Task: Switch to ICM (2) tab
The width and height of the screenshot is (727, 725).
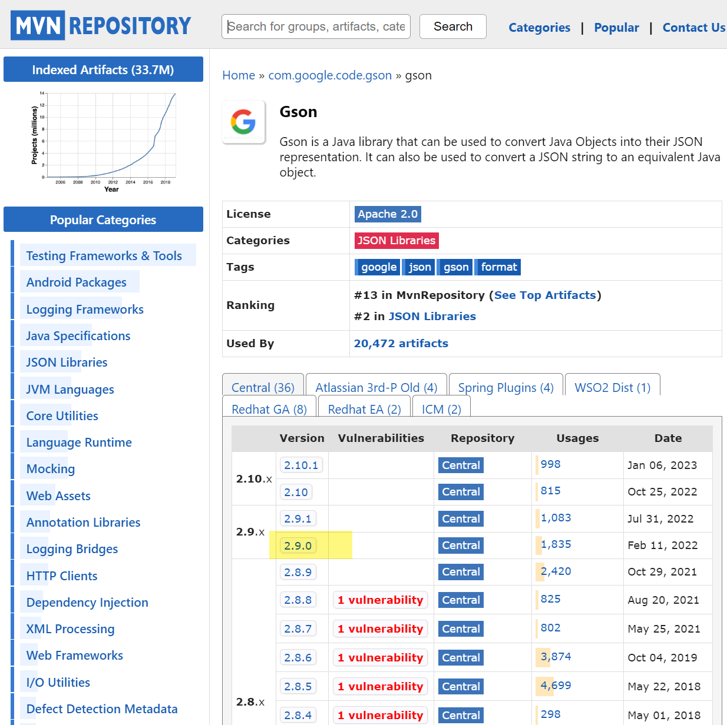Action: click(x=441, y=409)
